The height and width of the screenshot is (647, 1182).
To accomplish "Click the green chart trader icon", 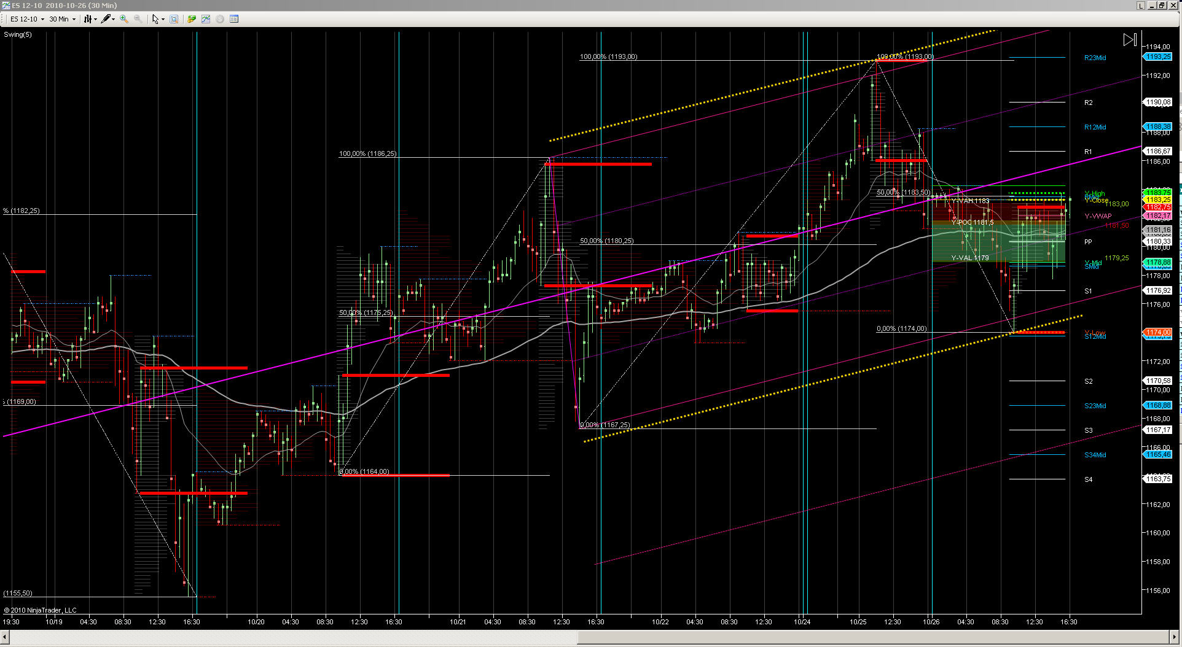I will [192, 19].
